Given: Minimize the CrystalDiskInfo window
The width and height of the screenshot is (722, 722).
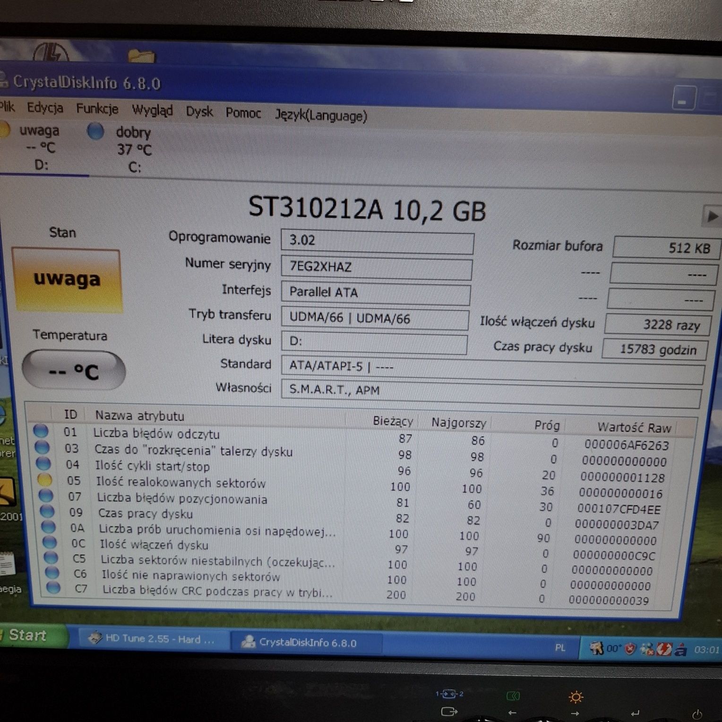Looking at the screenshot, I should pyautogui.click(x=684, y=99).
